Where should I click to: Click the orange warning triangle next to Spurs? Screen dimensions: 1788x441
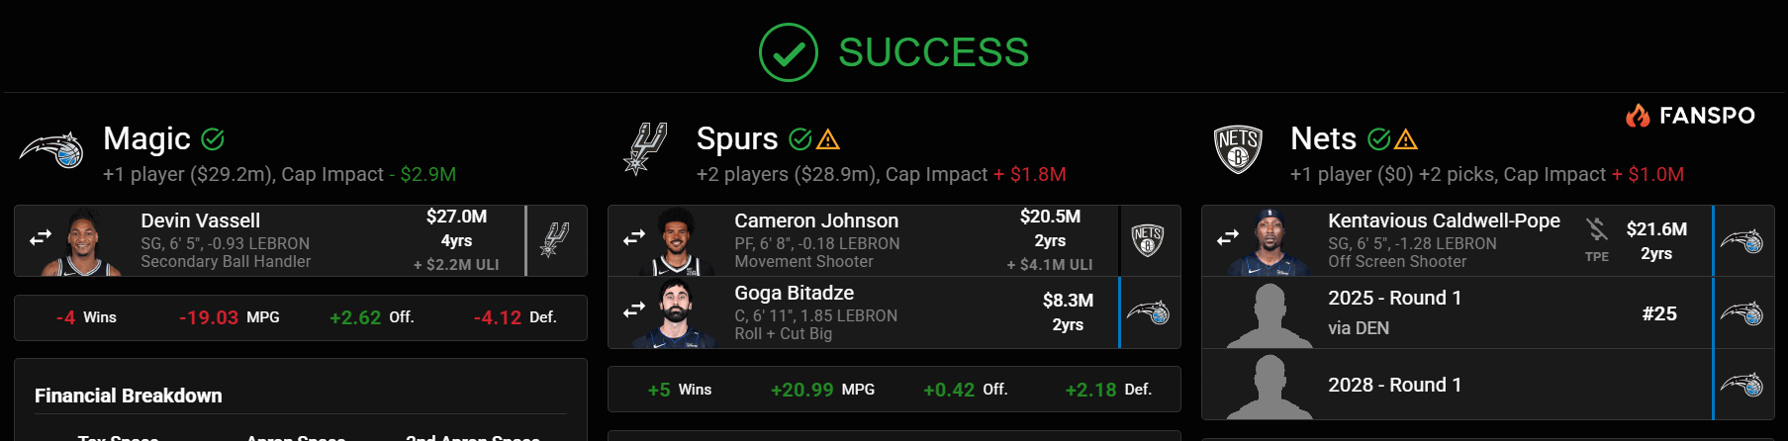(829, 140)
